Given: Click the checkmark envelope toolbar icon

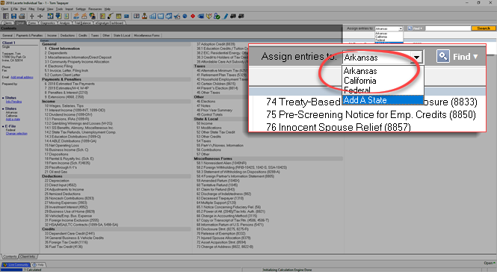Looking at the screenshot, I should click(x=176, y=16).
